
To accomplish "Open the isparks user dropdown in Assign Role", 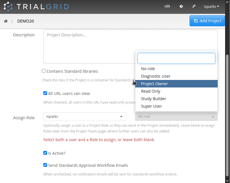I will [85, 117].
